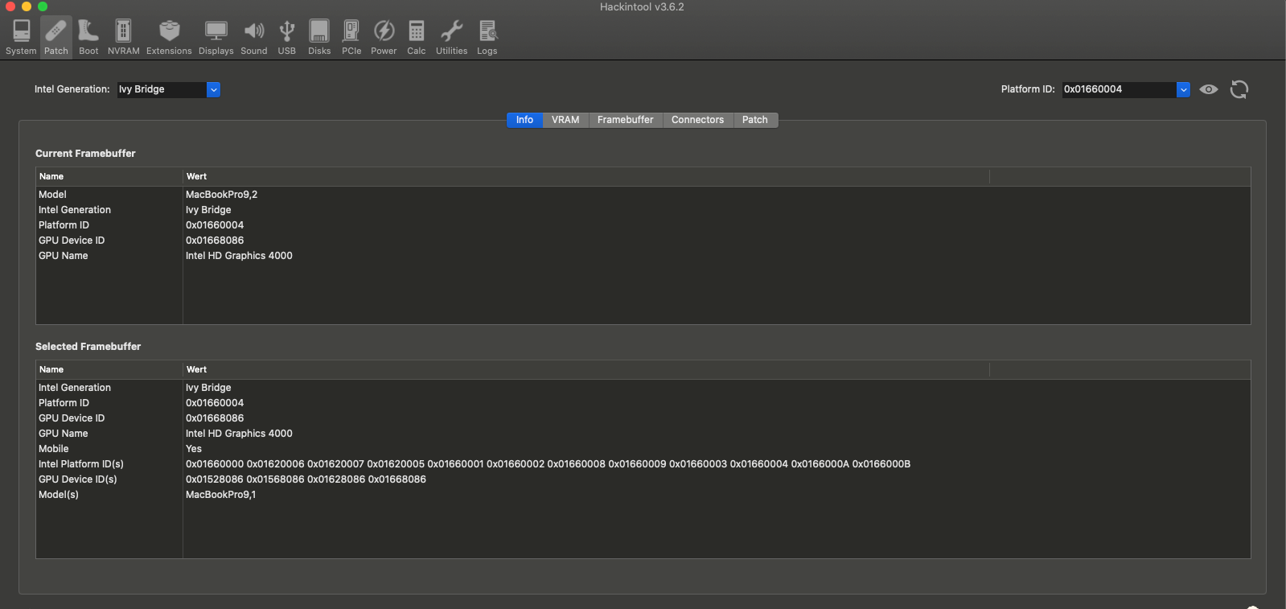Select GPU Device ID row in Current Framebuffer
This screenshot has height=609, width=1286.
point(643,241)
